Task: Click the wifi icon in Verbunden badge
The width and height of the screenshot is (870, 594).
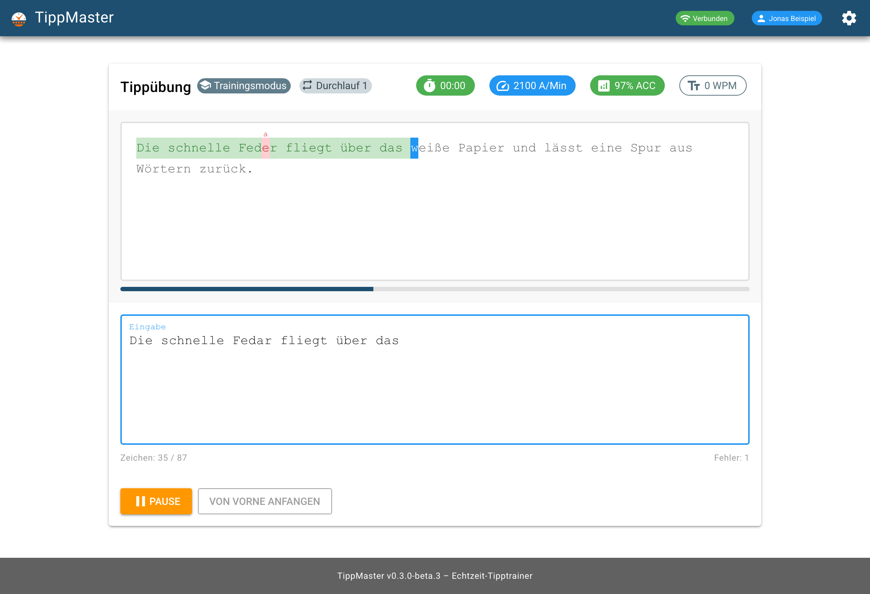Action: point(685,18)
